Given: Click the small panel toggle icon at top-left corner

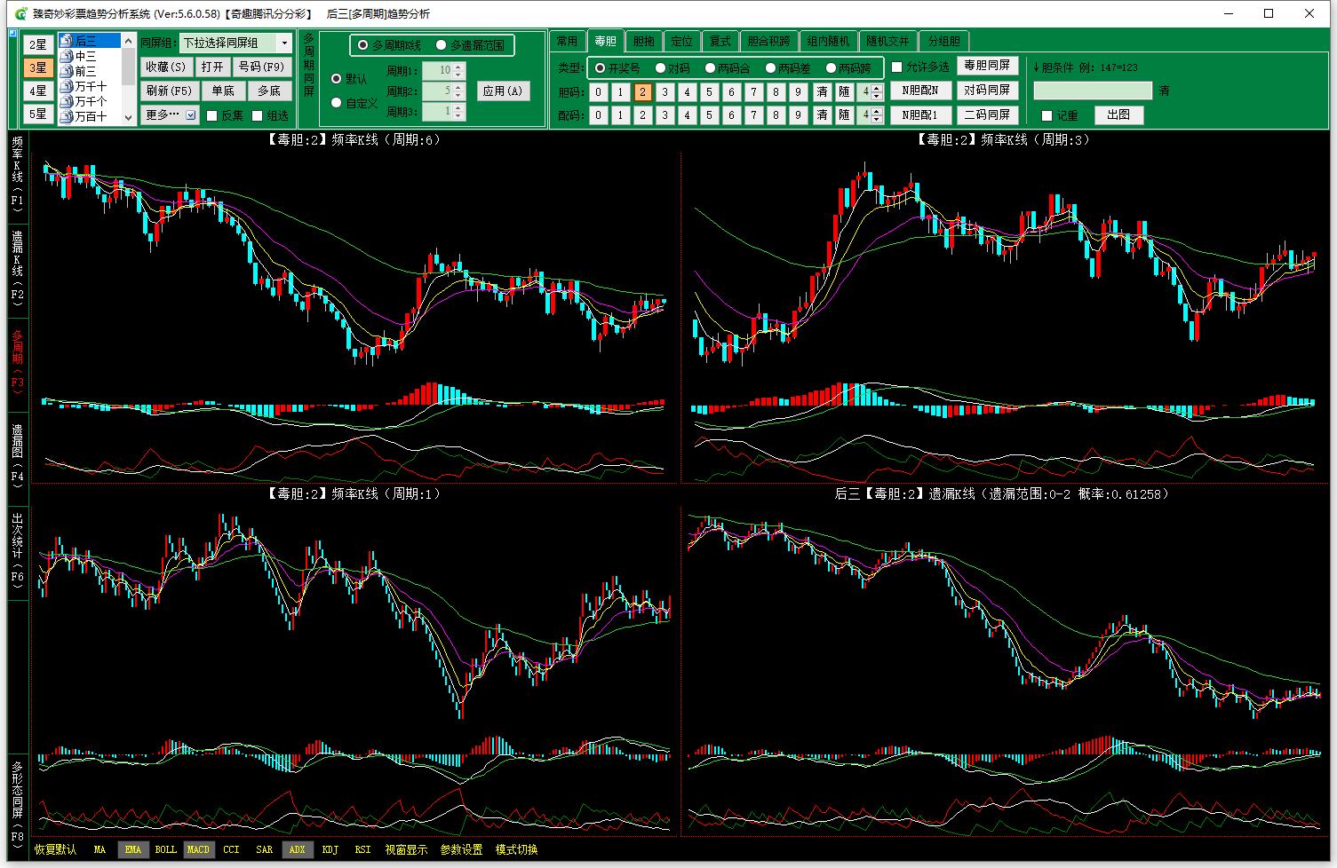Looking at the screenshot, I should [x=12, y=34].
